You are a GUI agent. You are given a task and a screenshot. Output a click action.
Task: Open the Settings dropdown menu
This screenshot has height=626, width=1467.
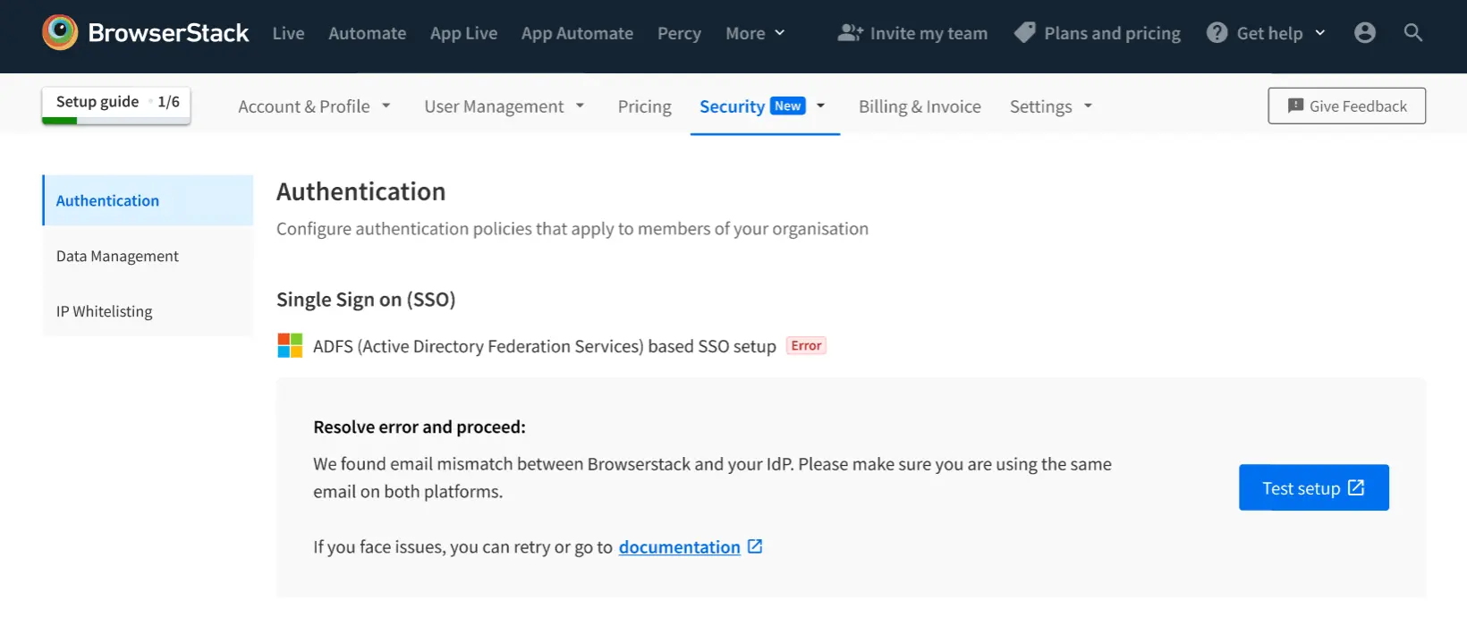[1051, 106]
